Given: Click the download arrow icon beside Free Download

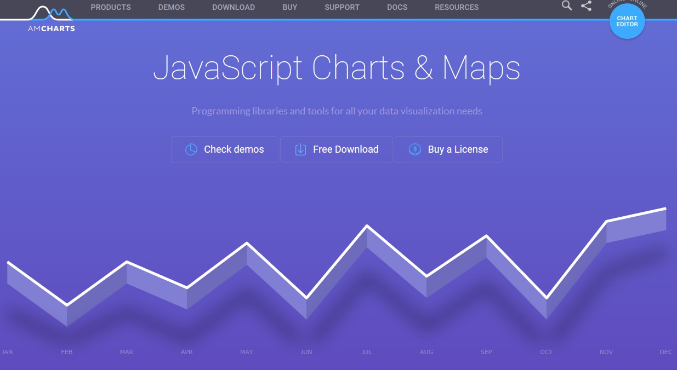Looking at the screenshot, I should coord(300,149).
